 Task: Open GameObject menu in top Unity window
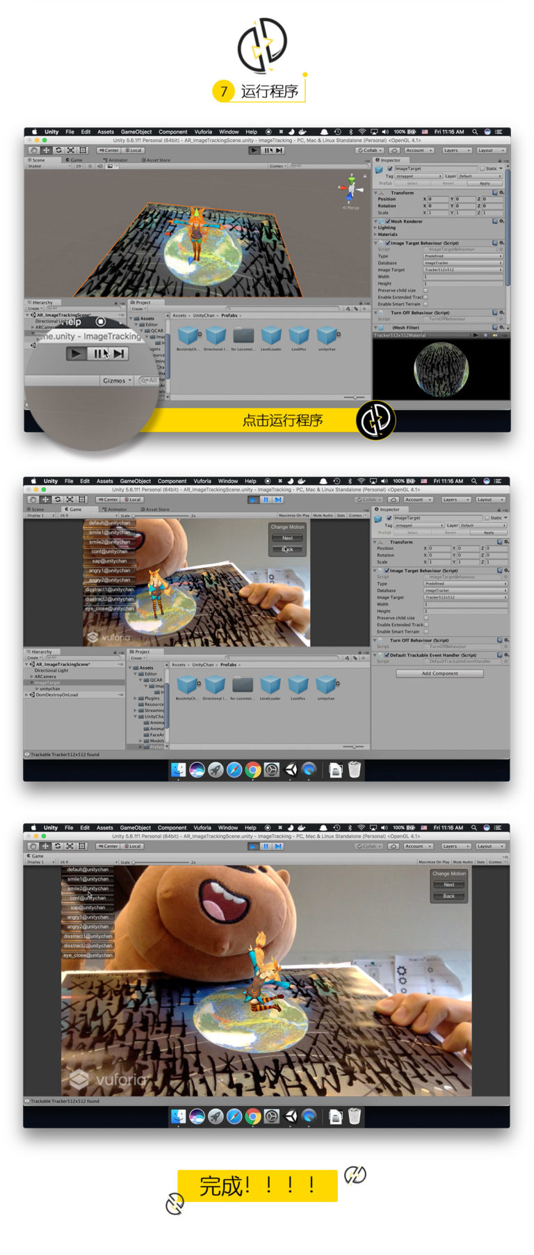tap(136, 132)
